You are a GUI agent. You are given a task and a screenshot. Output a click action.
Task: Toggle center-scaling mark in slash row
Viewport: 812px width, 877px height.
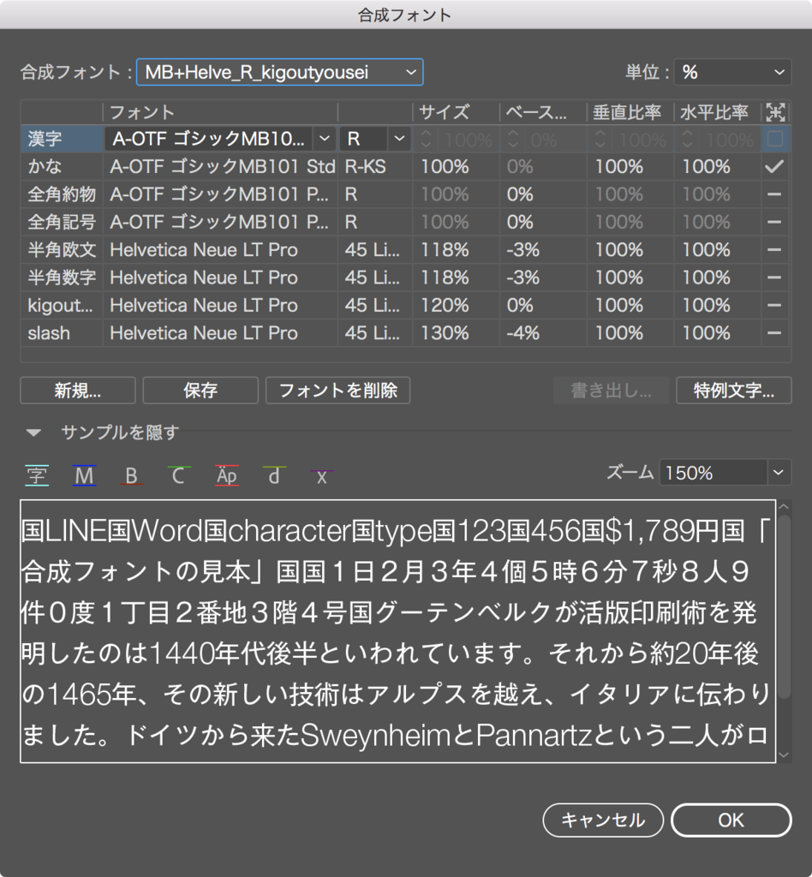click(774, 333)
